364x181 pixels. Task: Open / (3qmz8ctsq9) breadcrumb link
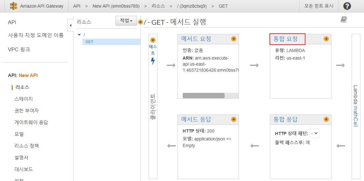click(x=192, y=6)
